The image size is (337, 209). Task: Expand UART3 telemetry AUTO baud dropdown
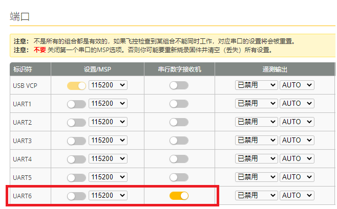[x=297, y=141]
